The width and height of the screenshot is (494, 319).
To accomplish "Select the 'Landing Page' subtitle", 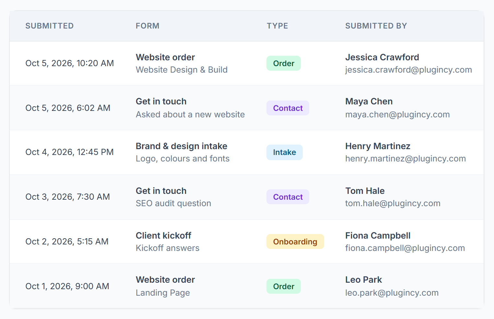I will click(163, 293).
